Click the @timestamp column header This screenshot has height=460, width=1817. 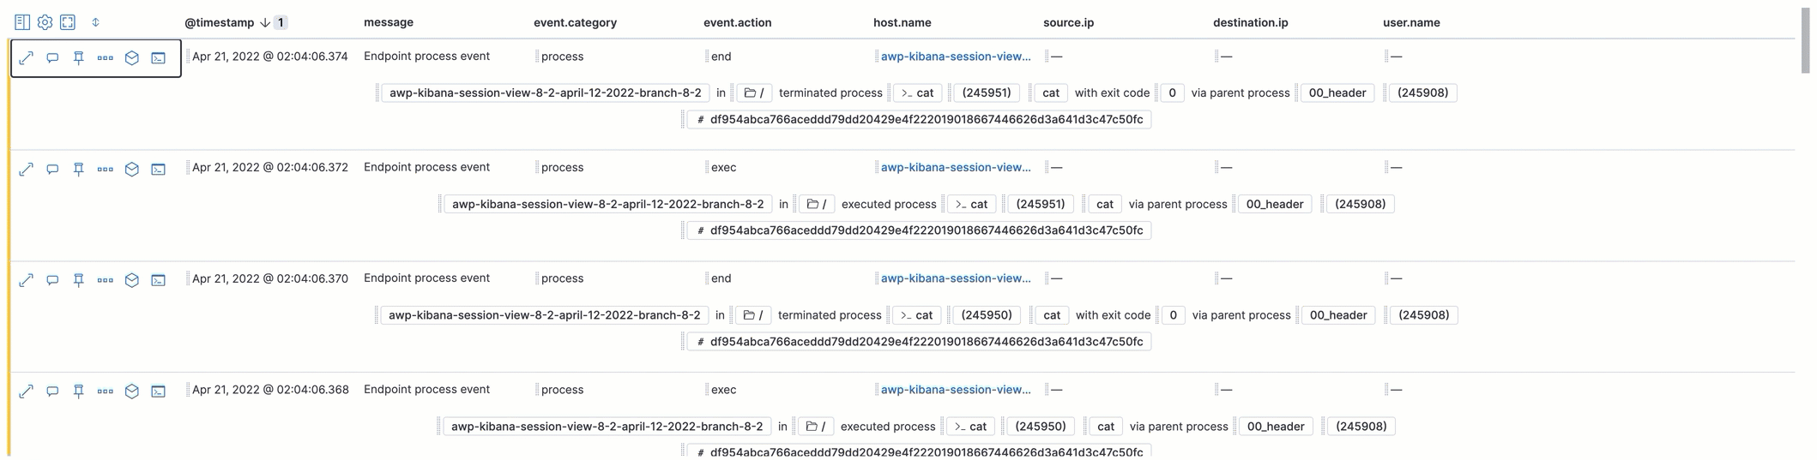pos(220,22)
